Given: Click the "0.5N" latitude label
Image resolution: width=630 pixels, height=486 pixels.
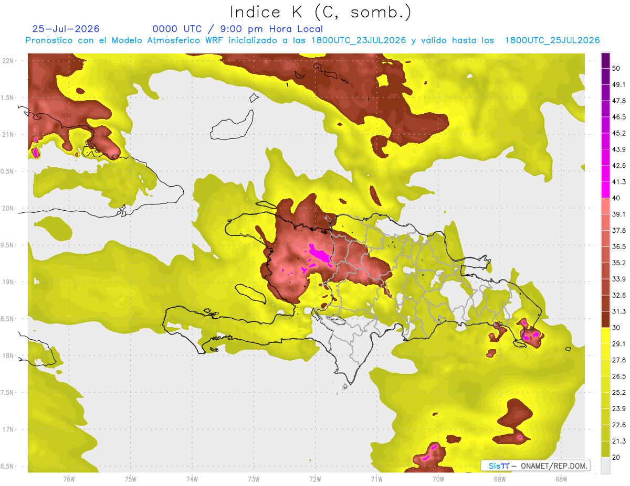Looking at the screenshot, I should (x=7, y=171).
